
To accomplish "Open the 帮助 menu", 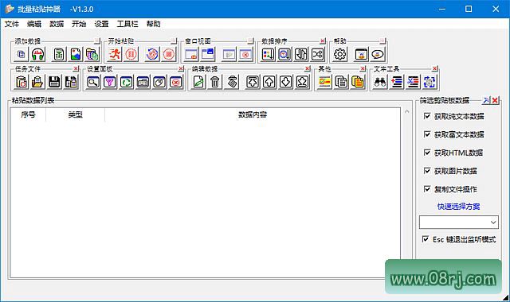I will coord(154,24).
